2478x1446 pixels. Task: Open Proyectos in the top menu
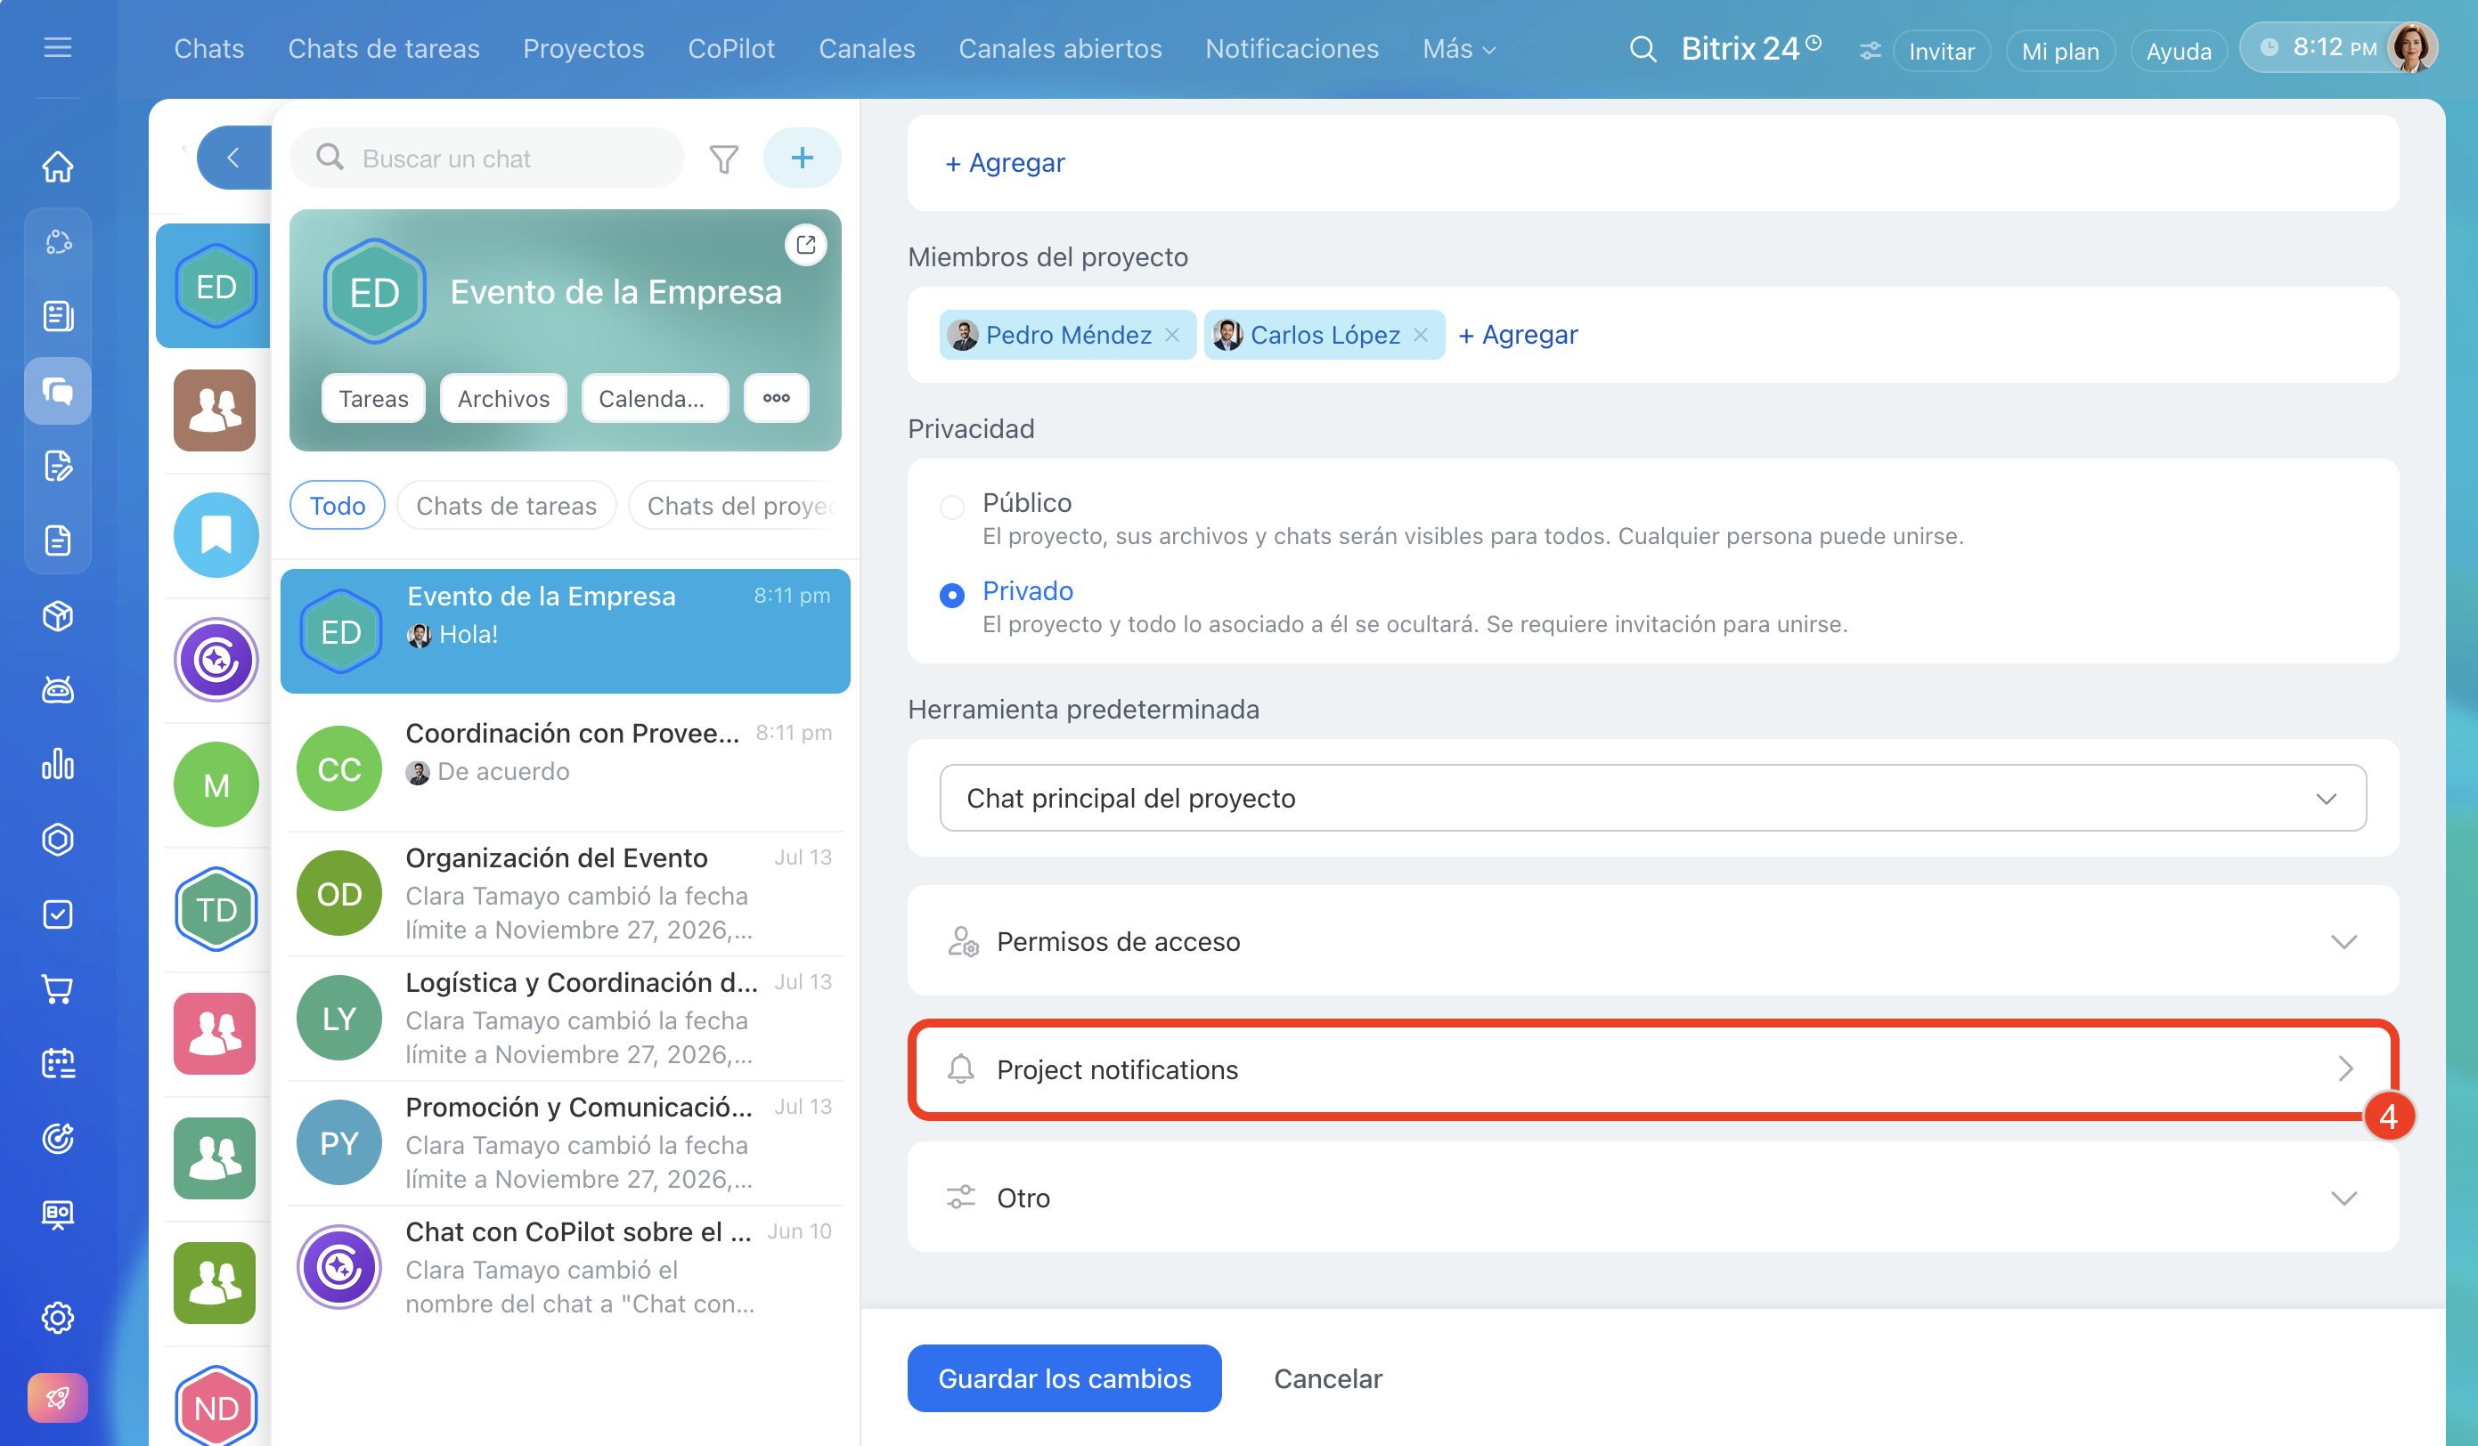pyautogui.click(x=584, y=48)
